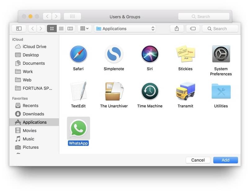
Task: Switch to icon view
Action: [52, 29]
